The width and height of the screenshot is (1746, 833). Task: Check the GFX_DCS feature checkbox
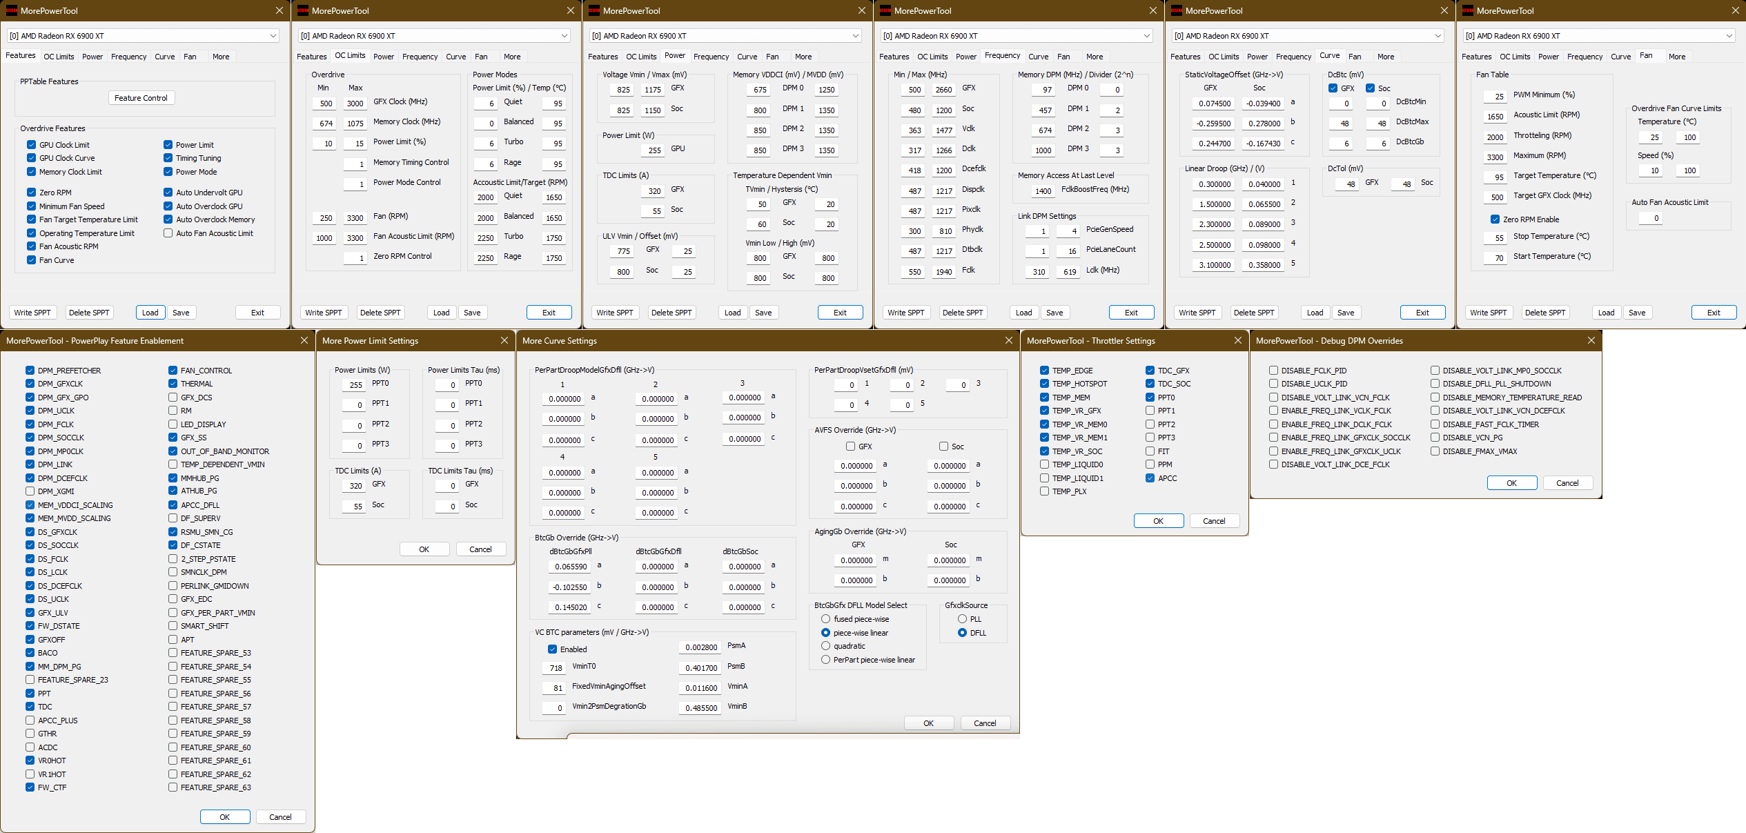[173, 398]
